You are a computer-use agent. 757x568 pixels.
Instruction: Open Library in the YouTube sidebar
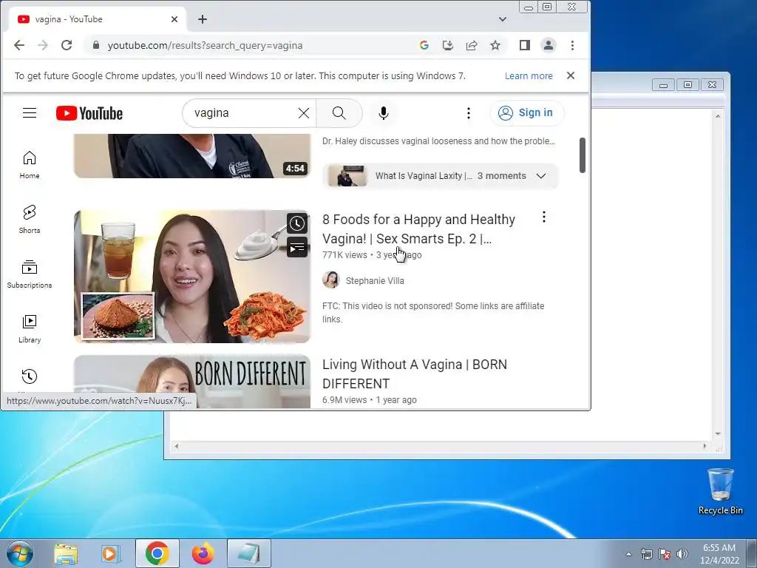pos(30,329)
